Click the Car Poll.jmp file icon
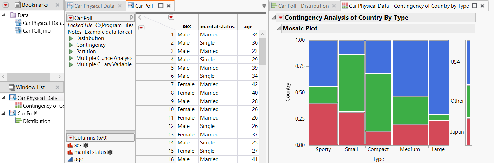 coord(19,30)
